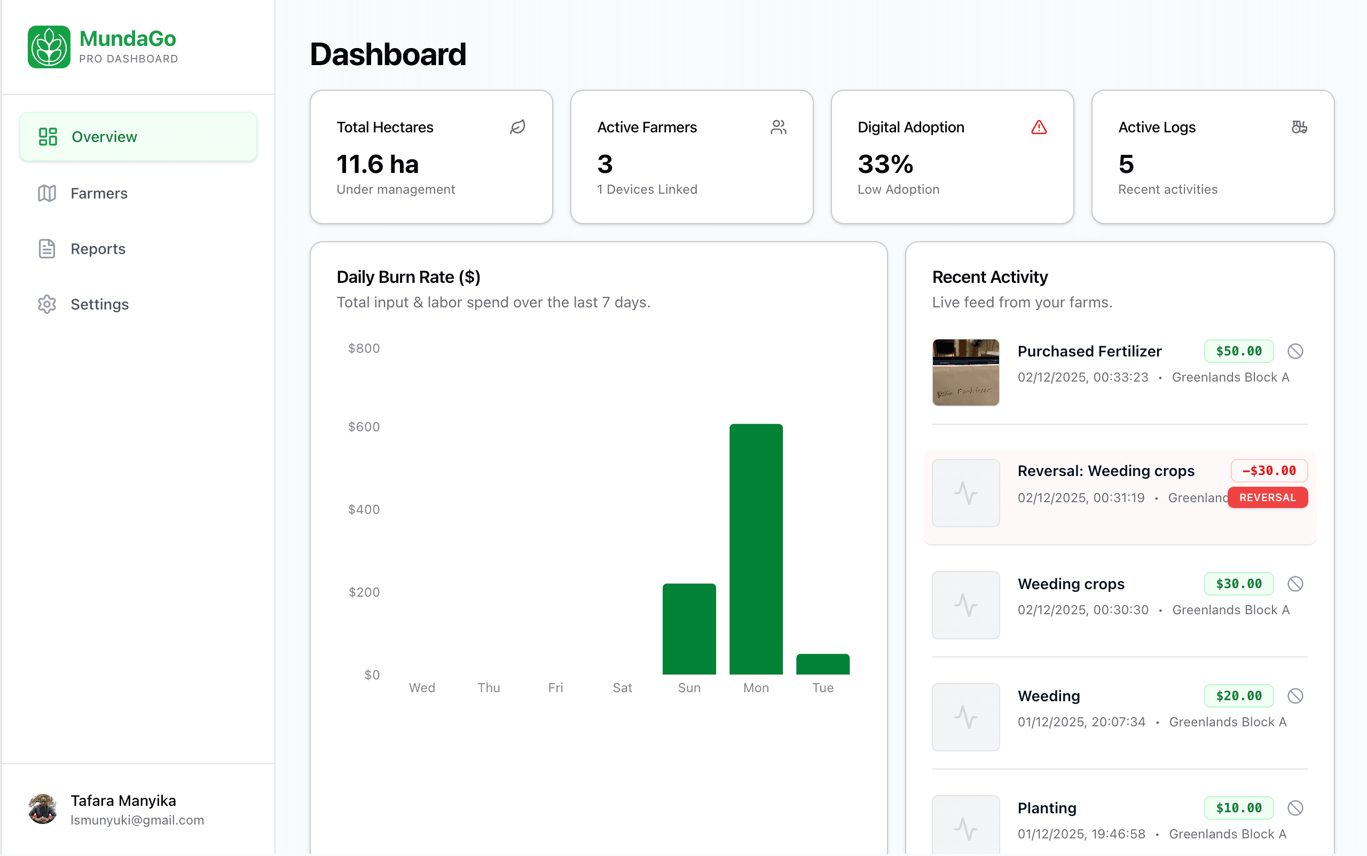1367x856 pixels.
Task: Open the fertilizer receipt thumbnail image
Action: pyautogui.click(x=965, y=372)
